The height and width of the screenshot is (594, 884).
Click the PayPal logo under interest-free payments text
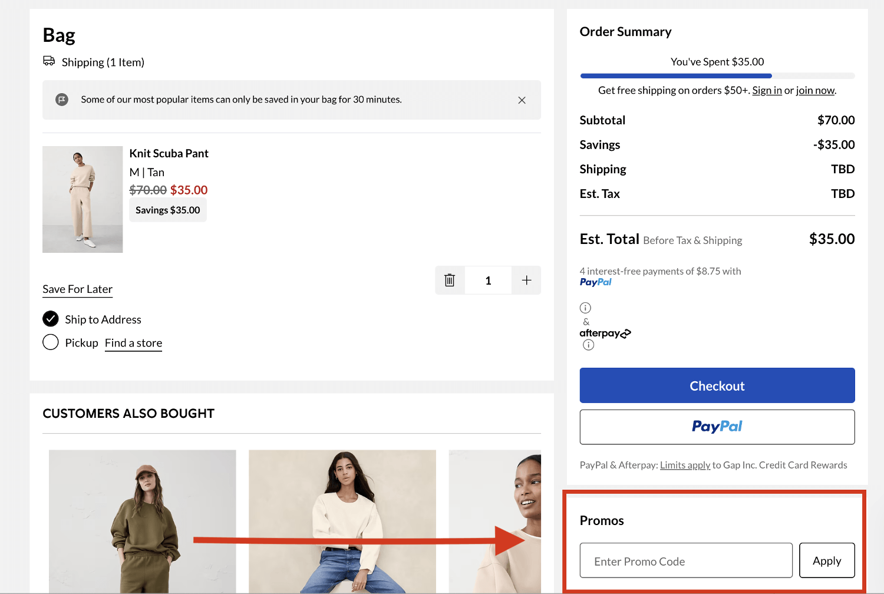(x=595, y=282)
